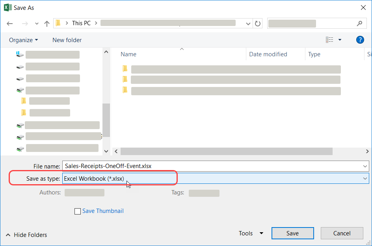The image size is (372, 246).
Task: Collapse the pane with Hide Folders
Action: [x=27, y=235]
